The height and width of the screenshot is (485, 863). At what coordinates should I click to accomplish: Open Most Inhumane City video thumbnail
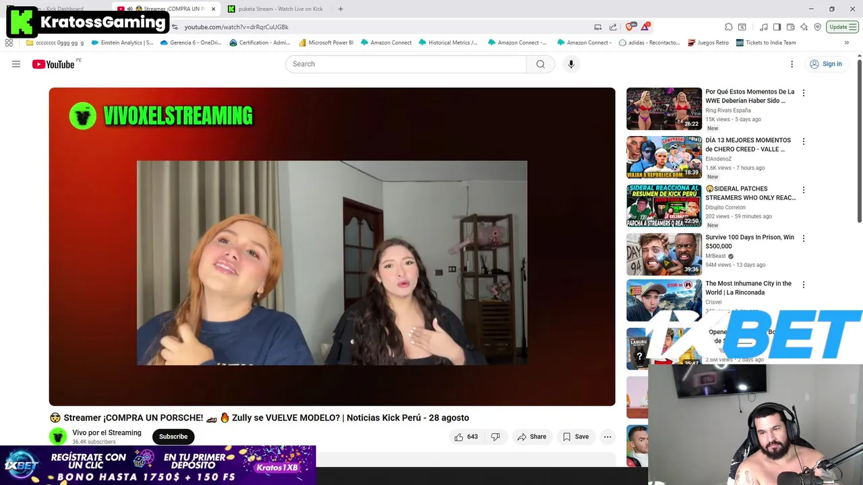[x=664, y=300]
